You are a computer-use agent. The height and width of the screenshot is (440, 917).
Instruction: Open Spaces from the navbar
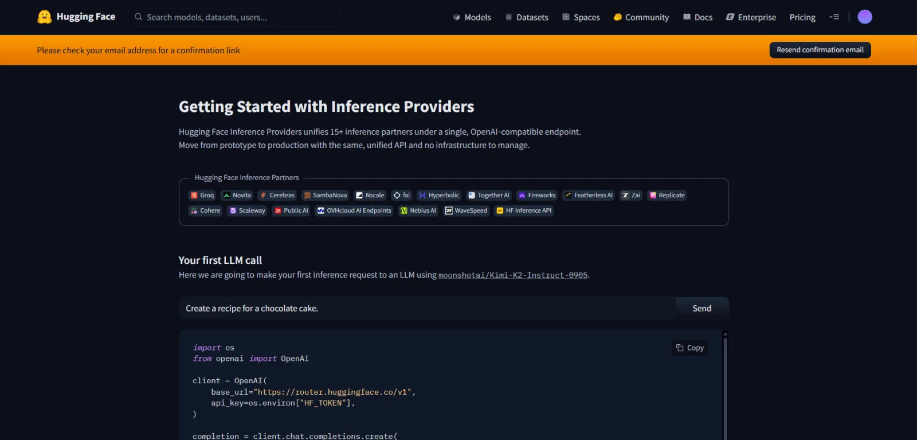(581, 17)
